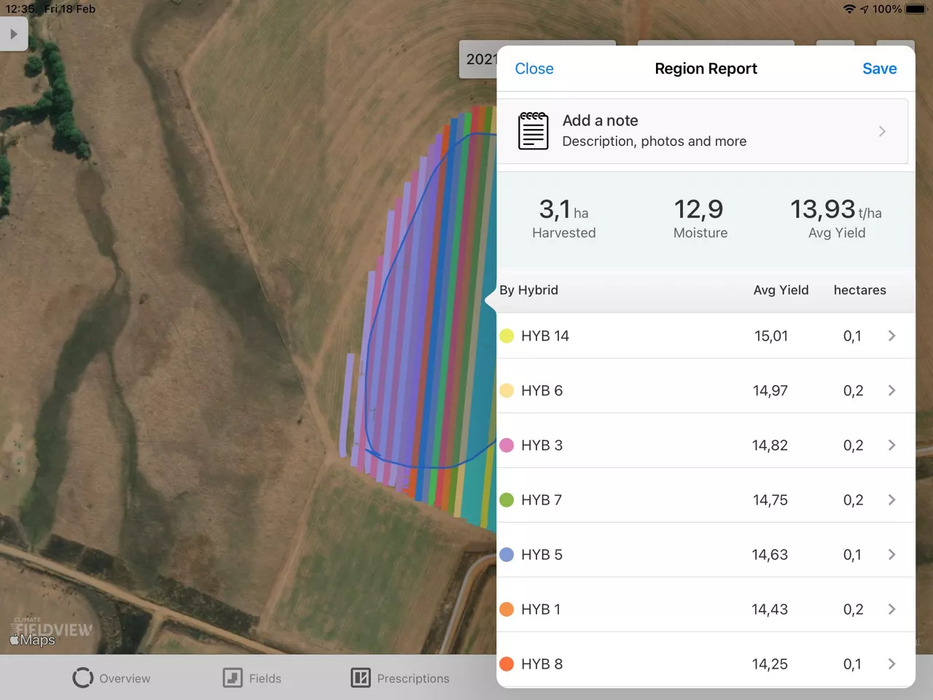Open HYB 3 row chevron

pyautogui.click(x=891, y=446)
